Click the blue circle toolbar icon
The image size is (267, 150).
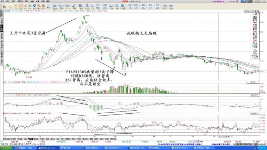(34, 6)
